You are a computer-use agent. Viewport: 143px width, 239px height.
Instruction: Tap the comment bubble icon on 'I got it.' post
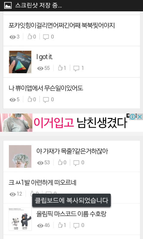tap(76, 68)
